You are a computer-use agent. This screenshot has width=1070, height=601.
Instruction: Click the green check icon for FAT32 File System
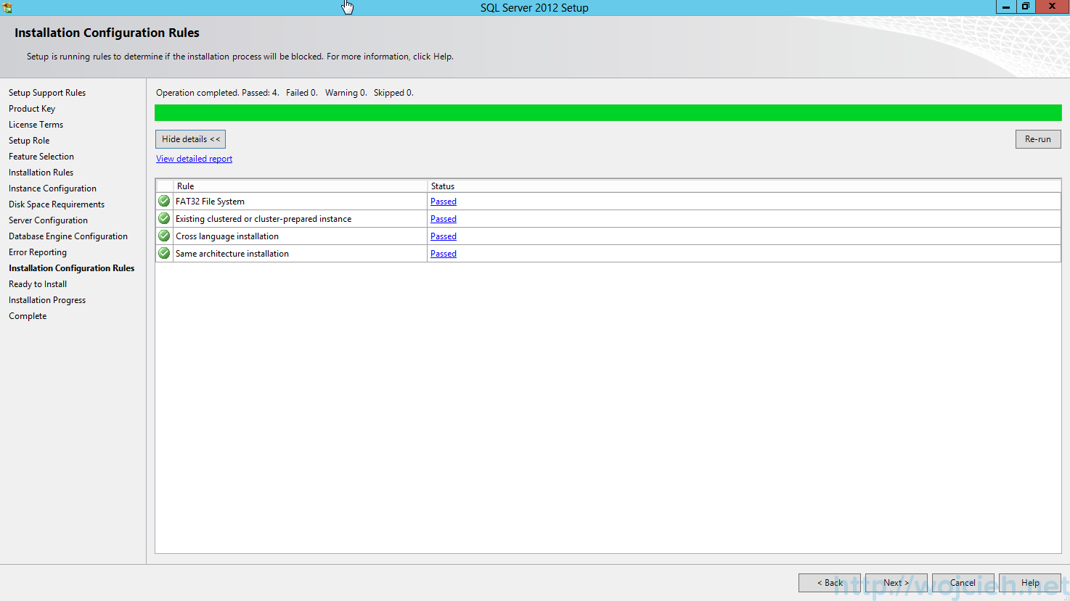(x=164, y=201)
